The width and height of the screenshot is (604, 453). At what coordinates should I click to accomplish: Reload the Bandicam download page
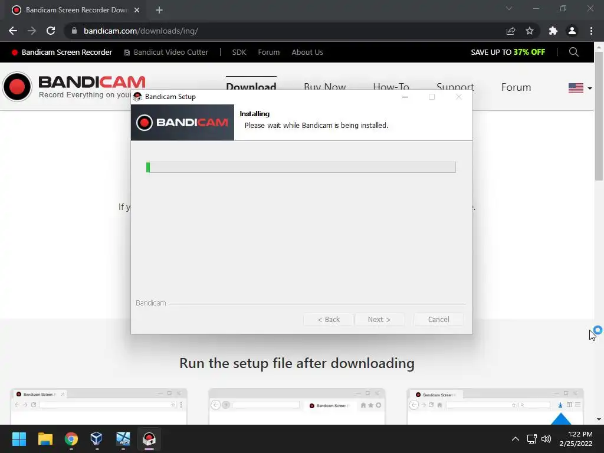[x=51, y=31]
